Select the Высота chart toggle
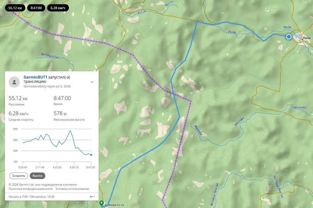The height and width of the screenshot is (208, 313). [x=37, y=176]
